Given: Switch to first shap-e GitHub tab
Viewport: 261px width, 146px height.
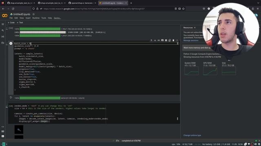Looking at the screenshot, I should (21, 3).
